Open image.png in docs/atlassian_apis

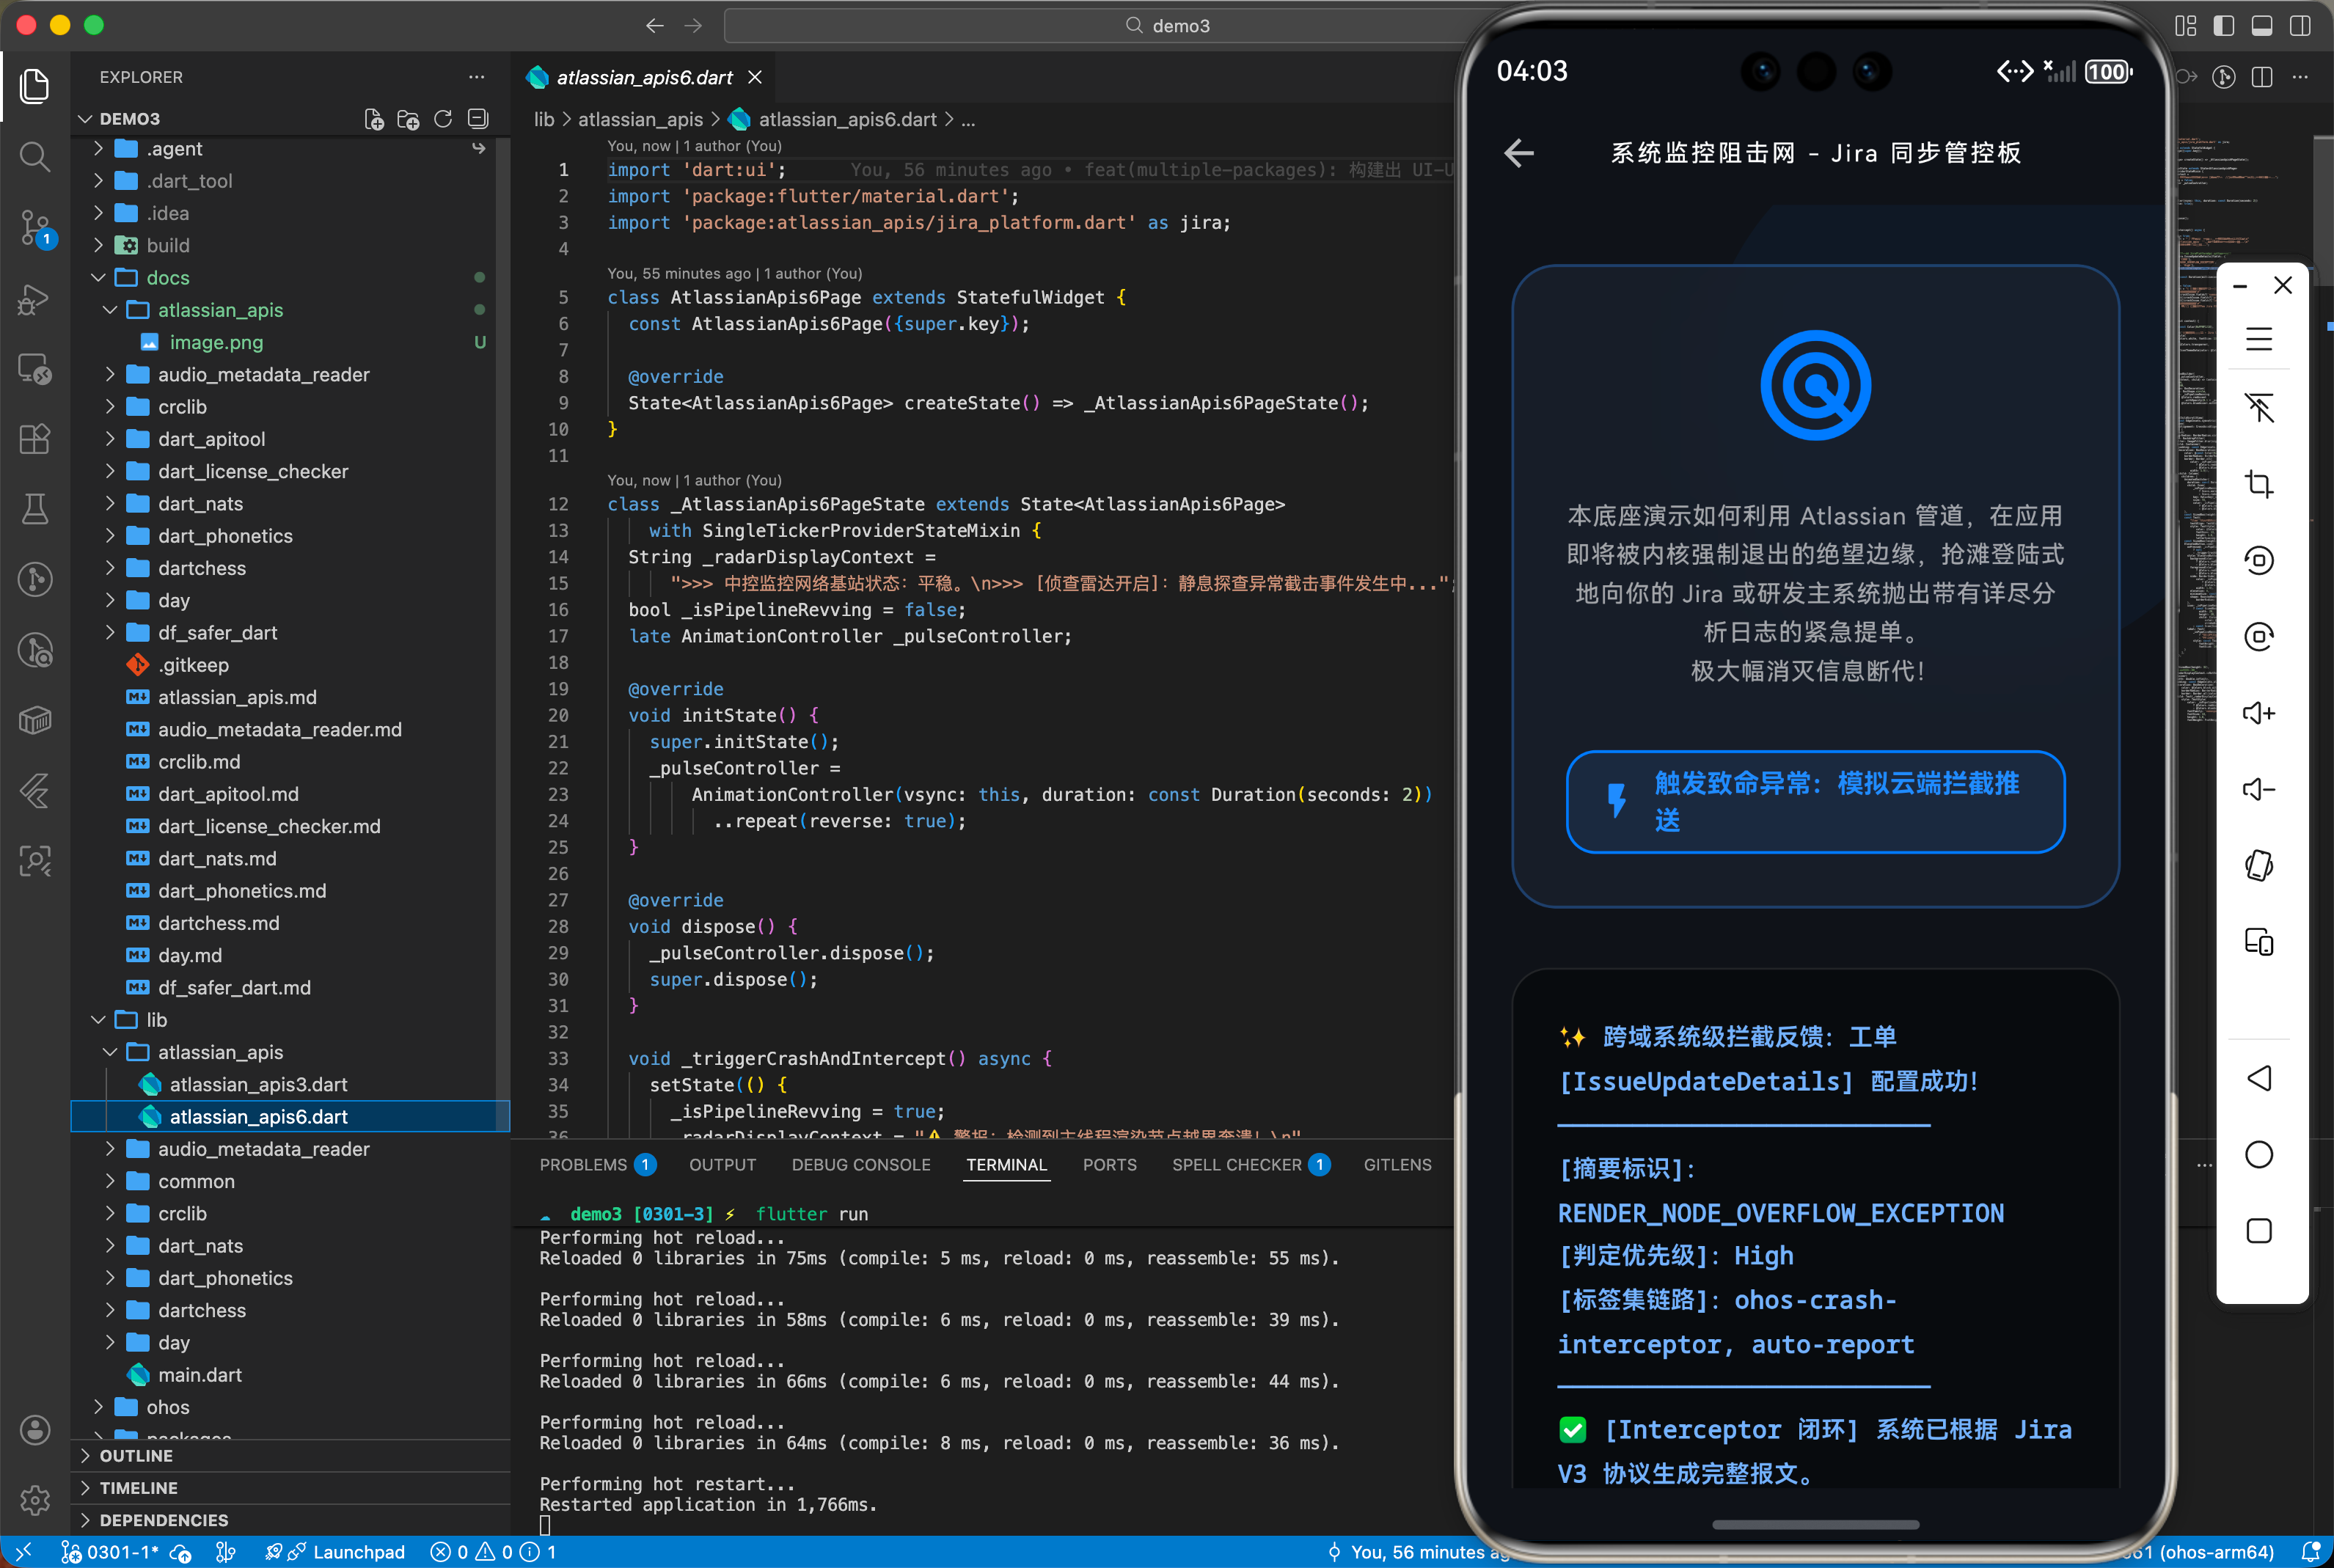tap(216, 342)
